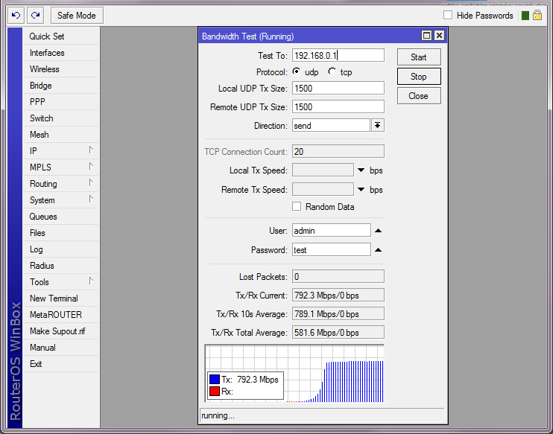Select the tcp protocol radio button
This screenshot has width=553, height=434.
[332, 72]
